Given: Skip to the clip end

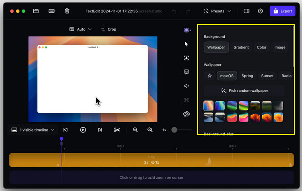Looking at the screenshot, I should 100,130.
